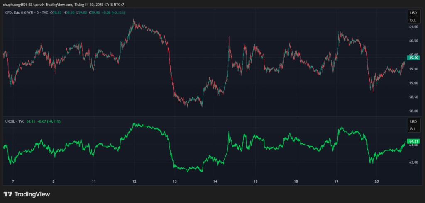Click the green 59.90 WTI price tag
Image resolution: width=425 pixels, height=203 pixels.
[x=413, y=58]
